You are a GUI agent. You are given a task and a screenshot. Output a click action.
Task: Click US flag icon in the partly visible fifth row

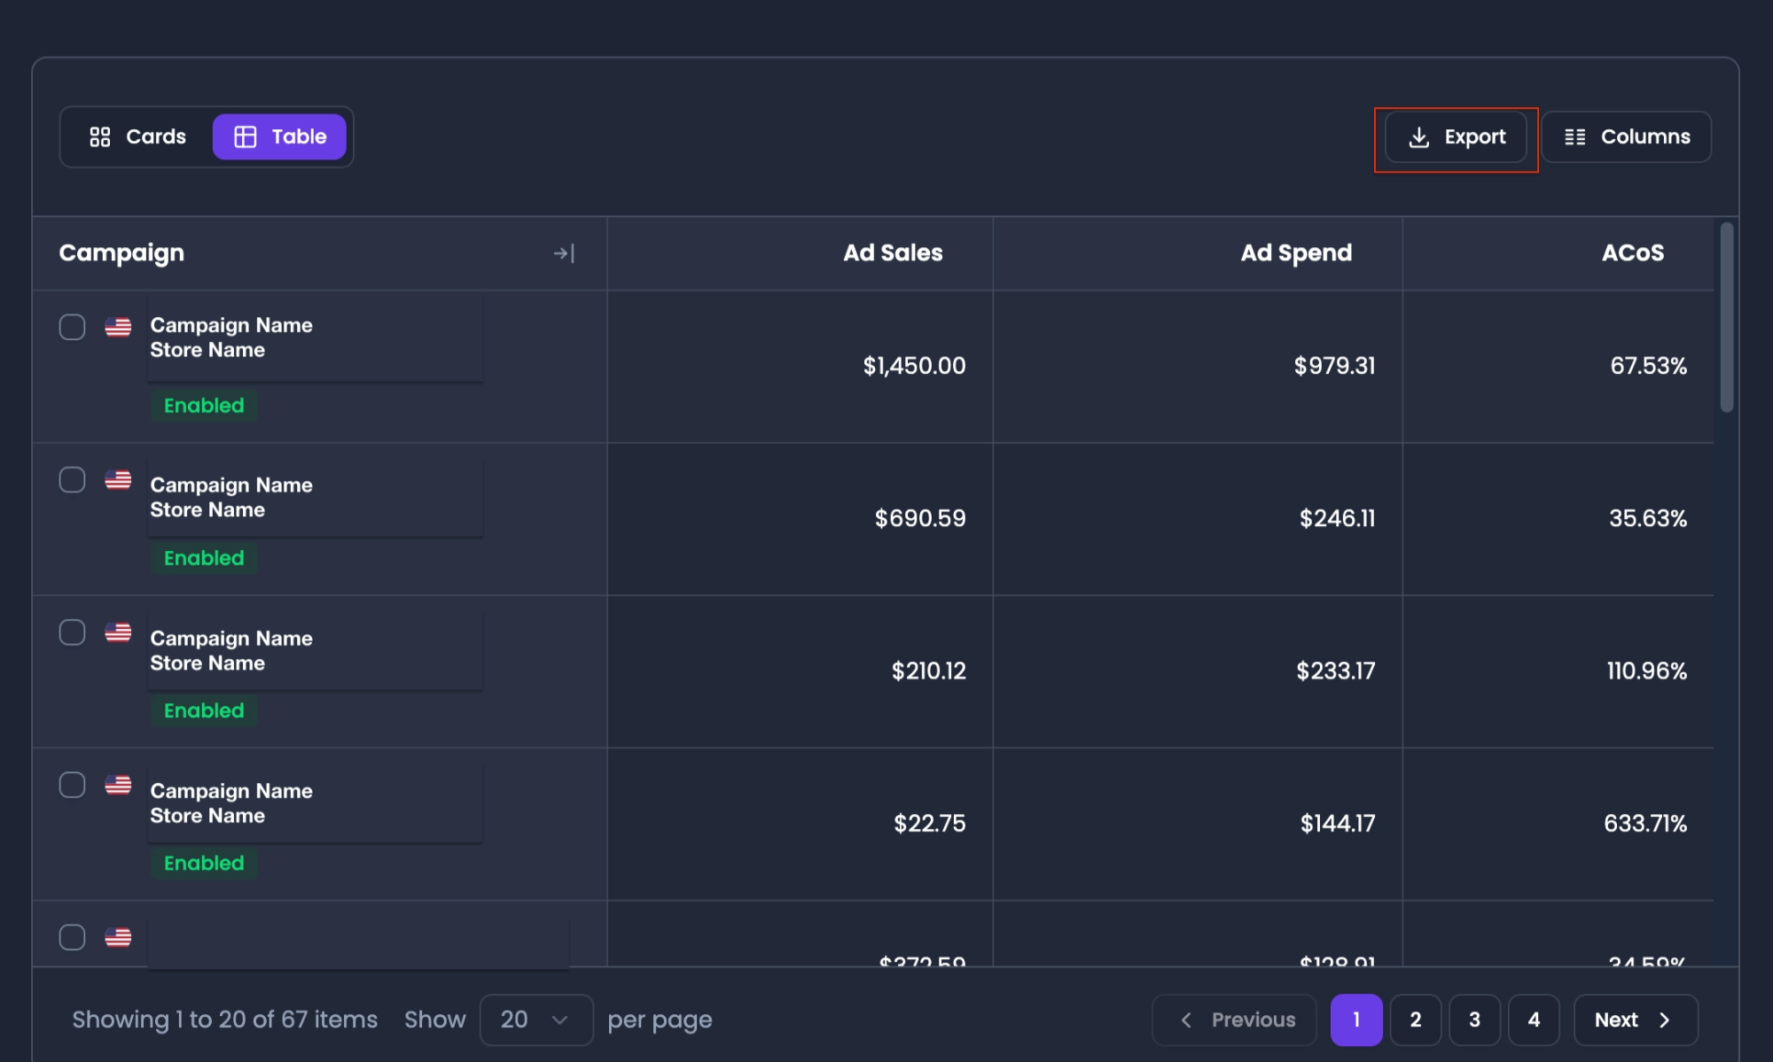click(x=118, y=937)
